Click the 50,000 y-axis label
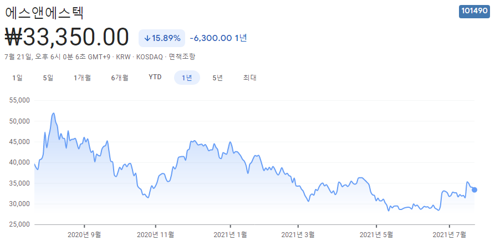Image resolution: width=495 pixels, height=246 pixels. (19, 121)
